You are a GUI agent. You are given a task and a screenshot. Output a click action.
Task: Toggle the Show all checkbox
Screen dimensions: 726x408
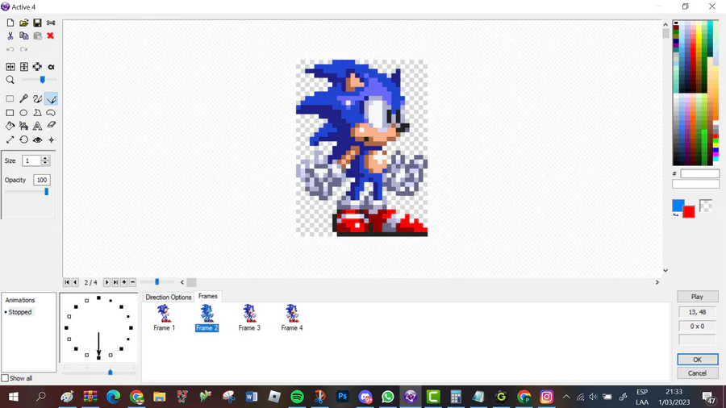pos(5,378)
